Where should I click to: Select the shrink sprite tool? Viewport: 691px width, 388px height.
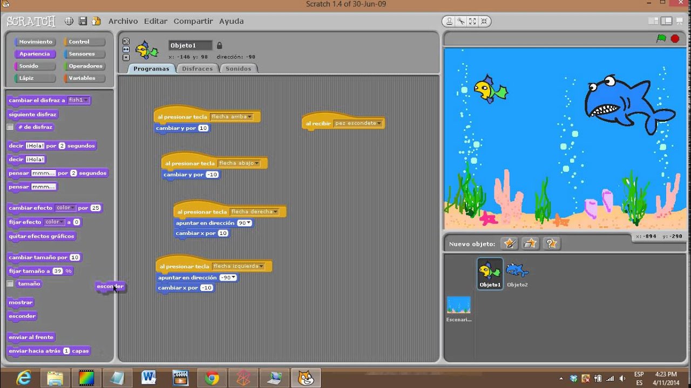(484, 22)
